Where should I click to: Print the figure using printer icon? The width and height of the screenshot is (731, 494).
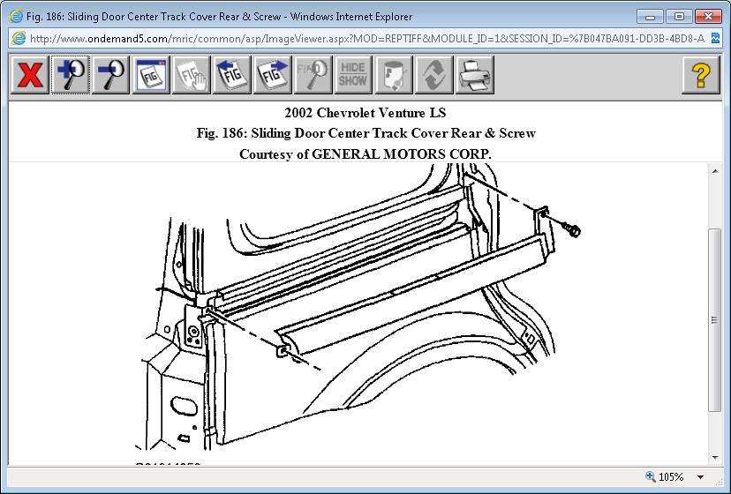[x=475, y=75]
